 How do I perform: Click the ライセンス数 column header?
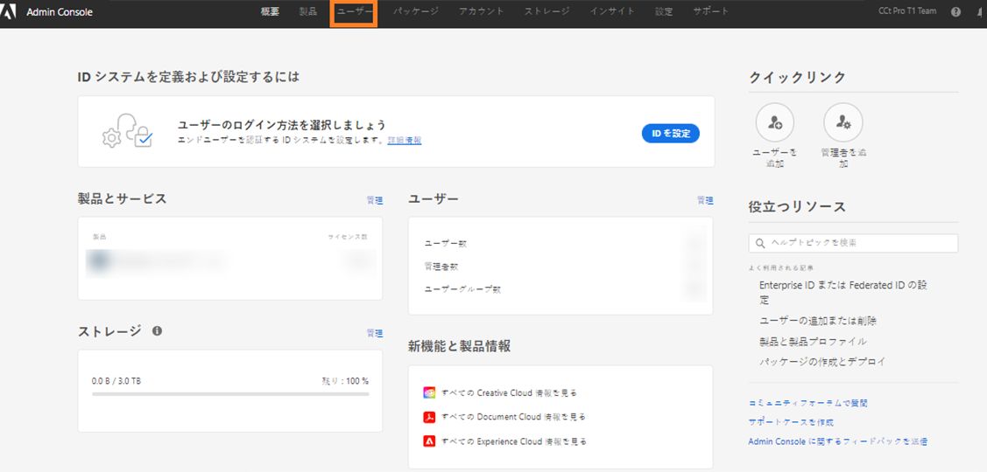348,237
